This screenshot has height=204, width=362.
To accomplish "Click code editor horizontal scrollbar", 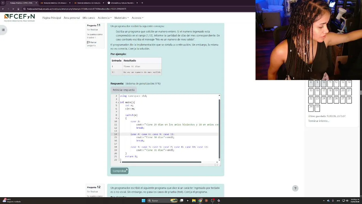I will (x=161, y=162).
